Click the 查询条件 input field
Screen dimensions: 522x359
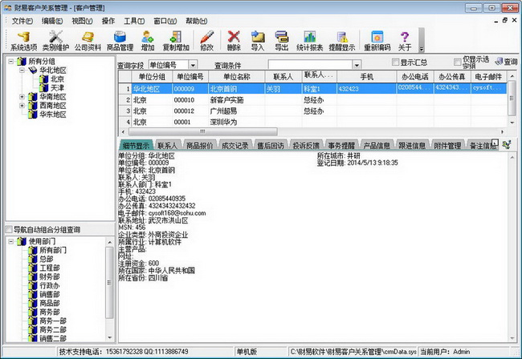tap(310, 64)
